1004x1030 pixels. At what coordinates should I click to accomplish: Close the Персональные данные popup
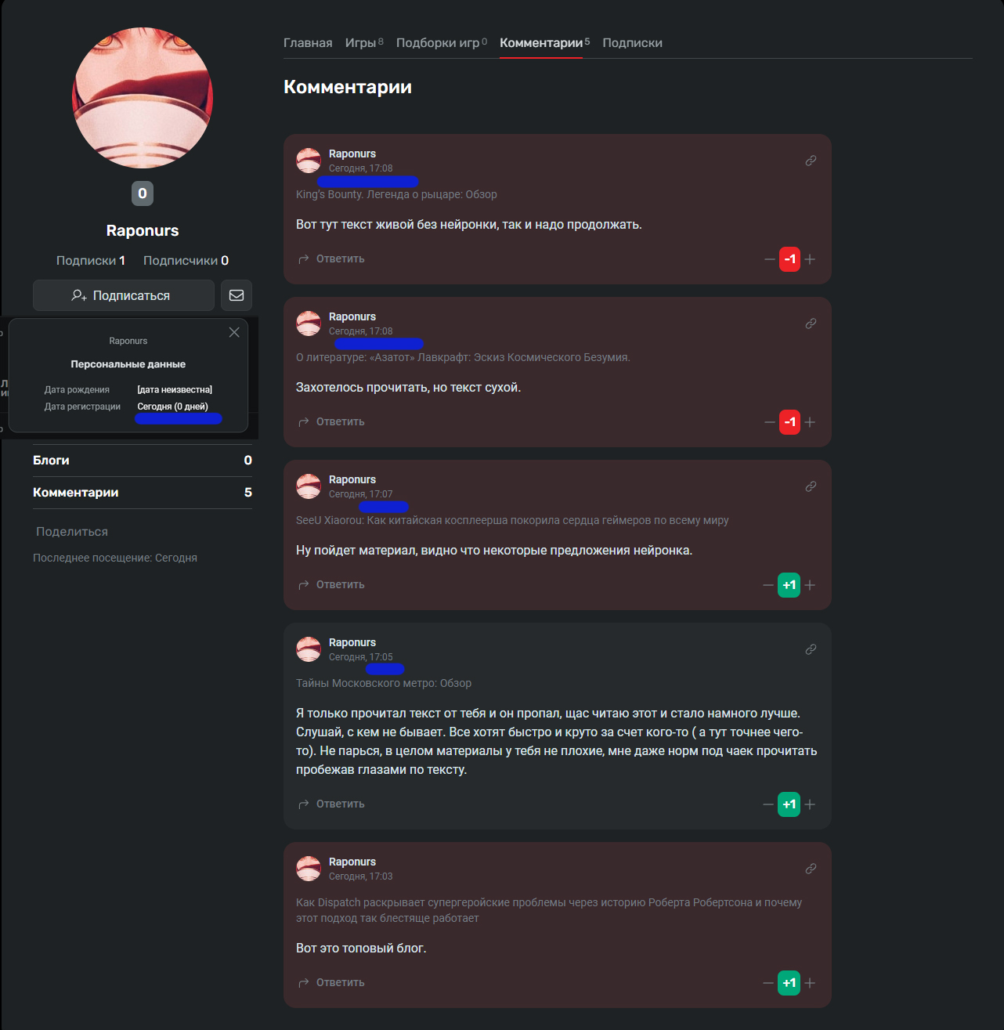(x=234, y=332)
